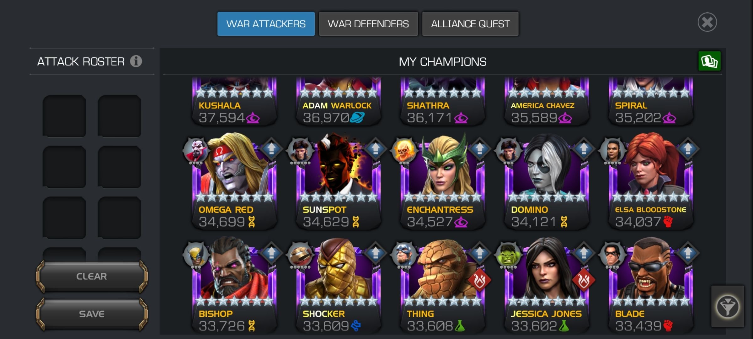
Task: Click Omega Red's rank-up arrow icon
Action: coord(271,148)
